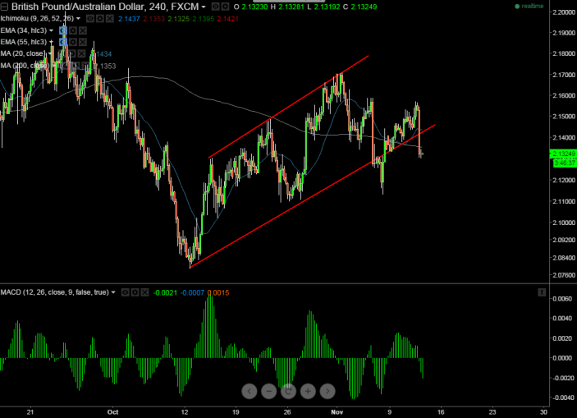Collapse the chart legend with the minus box icon
Image resolution: width=577 pixels, height=418 pixels.
coord(4,7)
